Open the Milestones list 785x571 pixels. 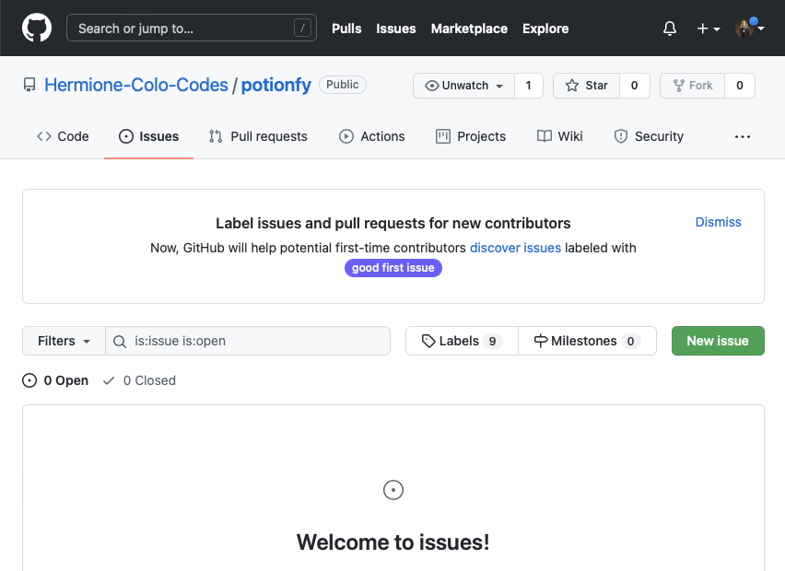point(587,341)
